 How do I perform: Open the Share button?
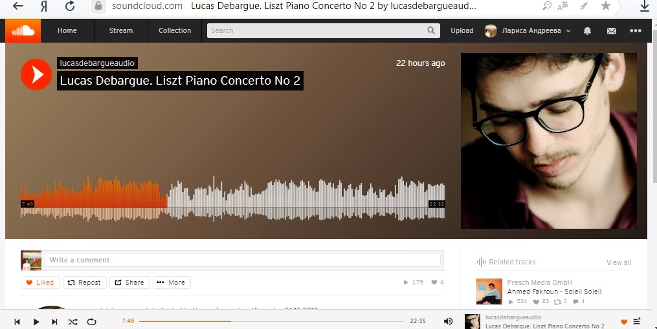[129, 282]
